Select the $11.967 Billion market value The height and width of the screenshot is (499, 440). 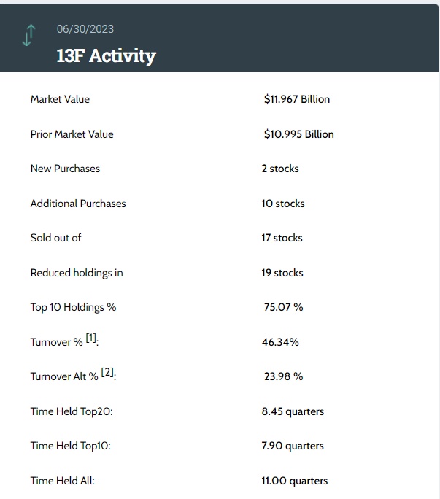pyautogui.click(x=296, y=99)
